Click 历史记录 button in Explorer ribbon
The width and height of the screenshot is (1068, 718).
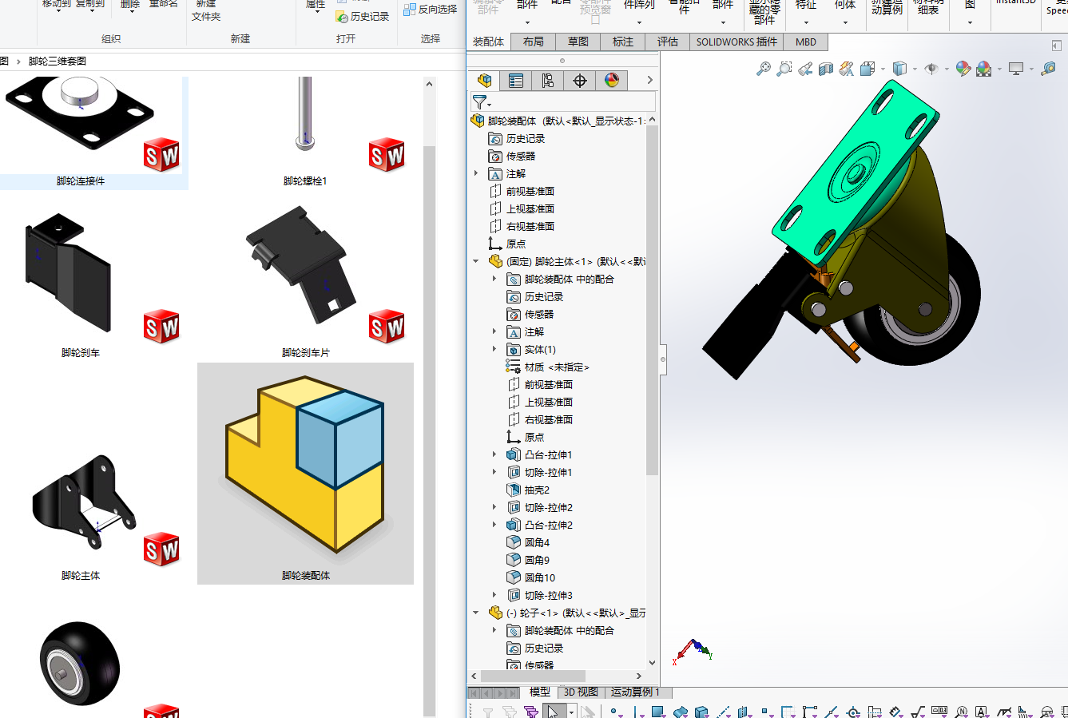(363, 16)
